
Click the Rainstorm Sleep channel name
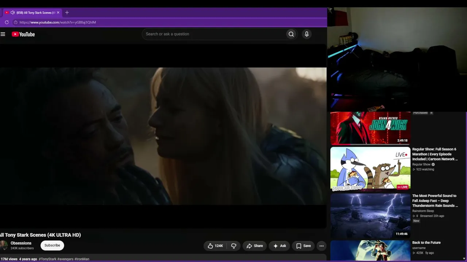pos(423,211)
